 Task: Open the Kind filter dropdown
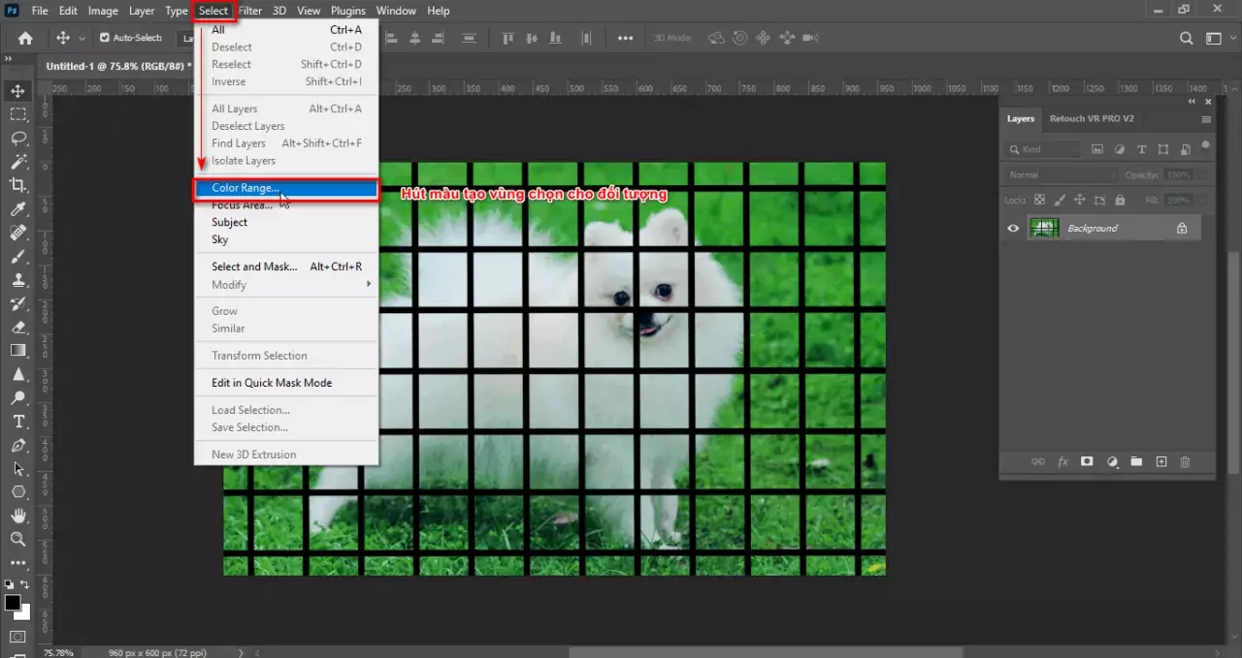(1043, 148)
